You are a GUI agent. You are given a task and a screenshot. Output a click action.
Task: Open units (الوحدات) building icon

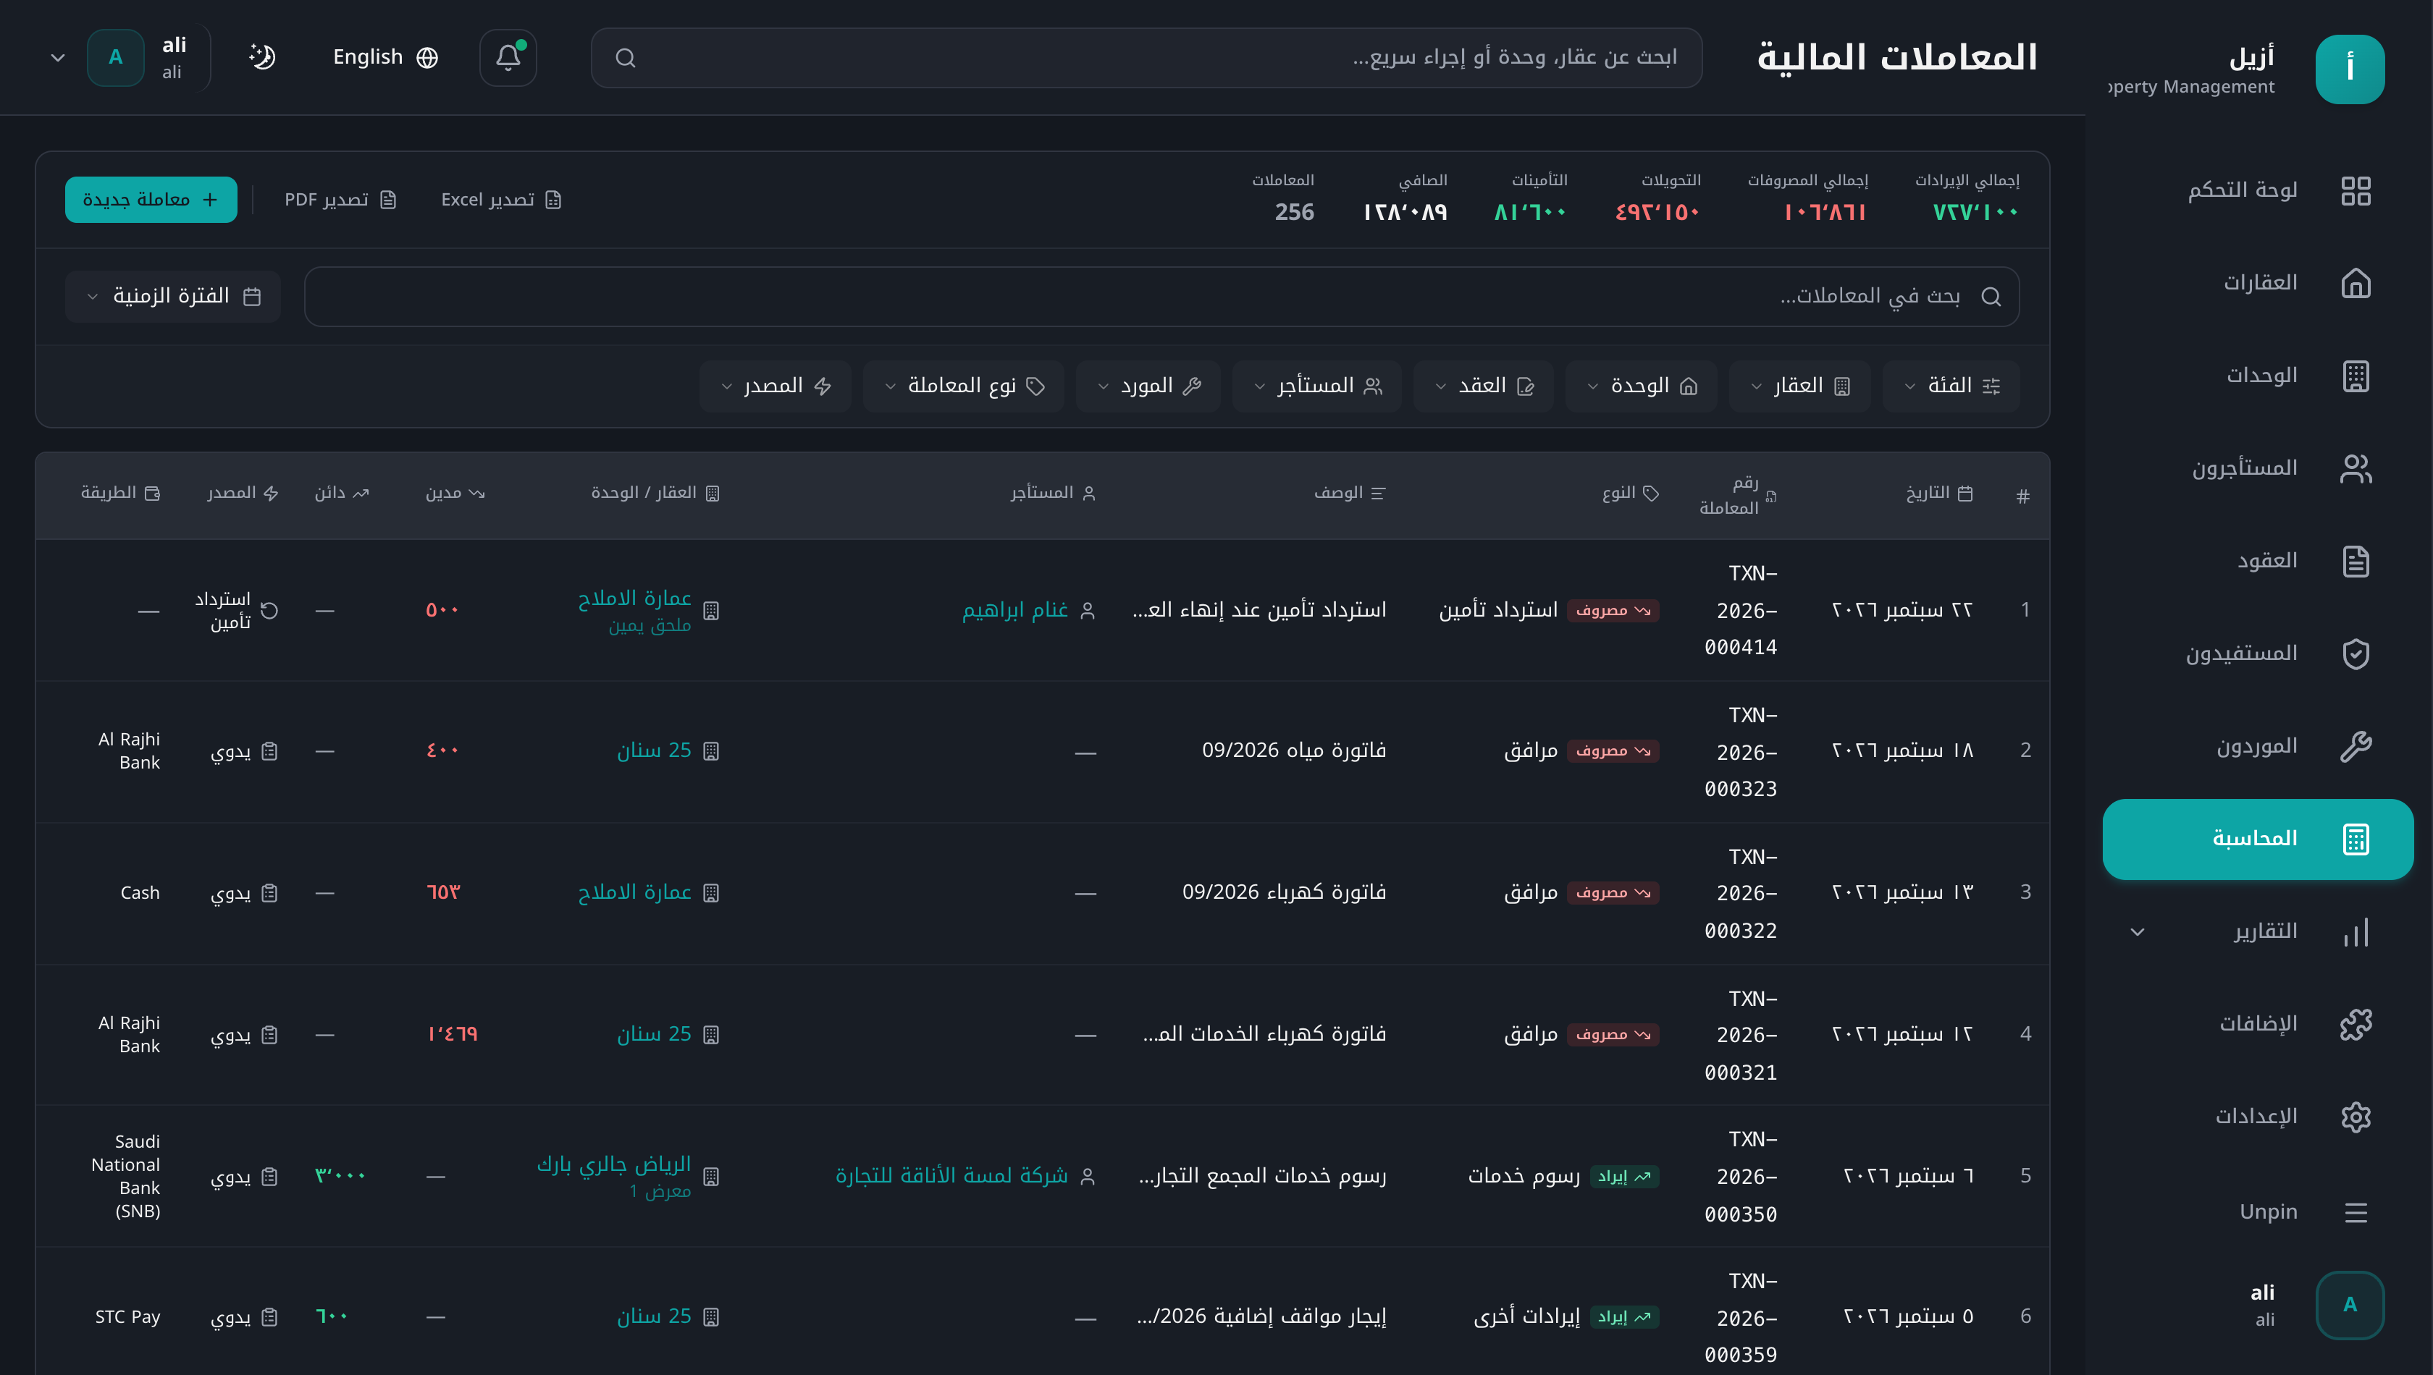point(2356,376)
